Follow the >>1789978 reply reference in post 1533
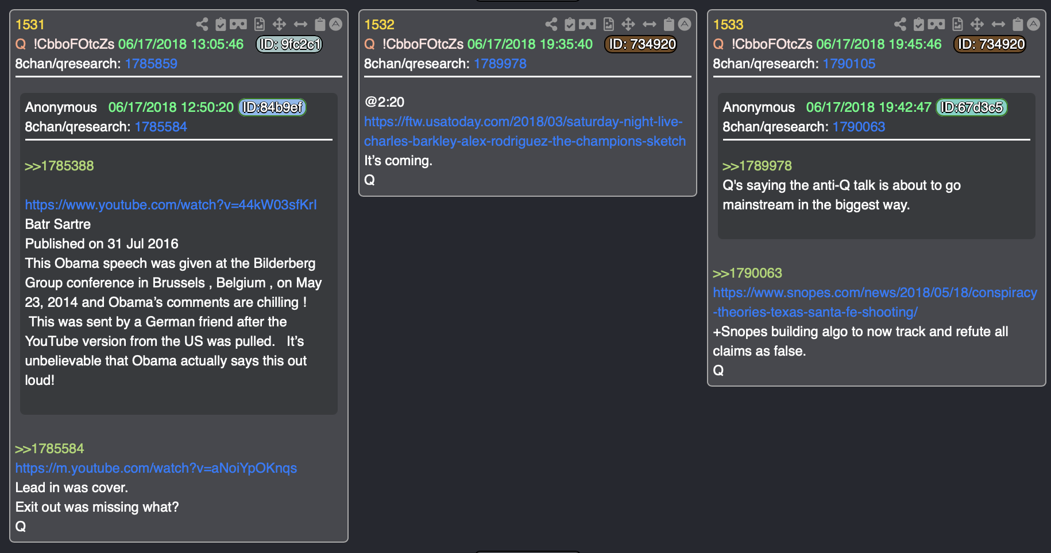 pos(757,166)
